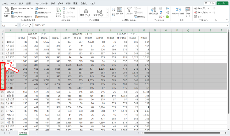This screenshot has height=136, width=230.
Task: Click the green 共有 (Share) button
Action: 222,3
